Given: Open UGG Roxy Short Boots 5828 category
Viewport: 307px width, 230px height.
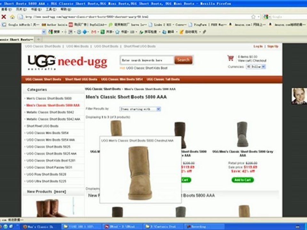Looking at the screenshot, I should pyautogui.click(x=46, y=174).
